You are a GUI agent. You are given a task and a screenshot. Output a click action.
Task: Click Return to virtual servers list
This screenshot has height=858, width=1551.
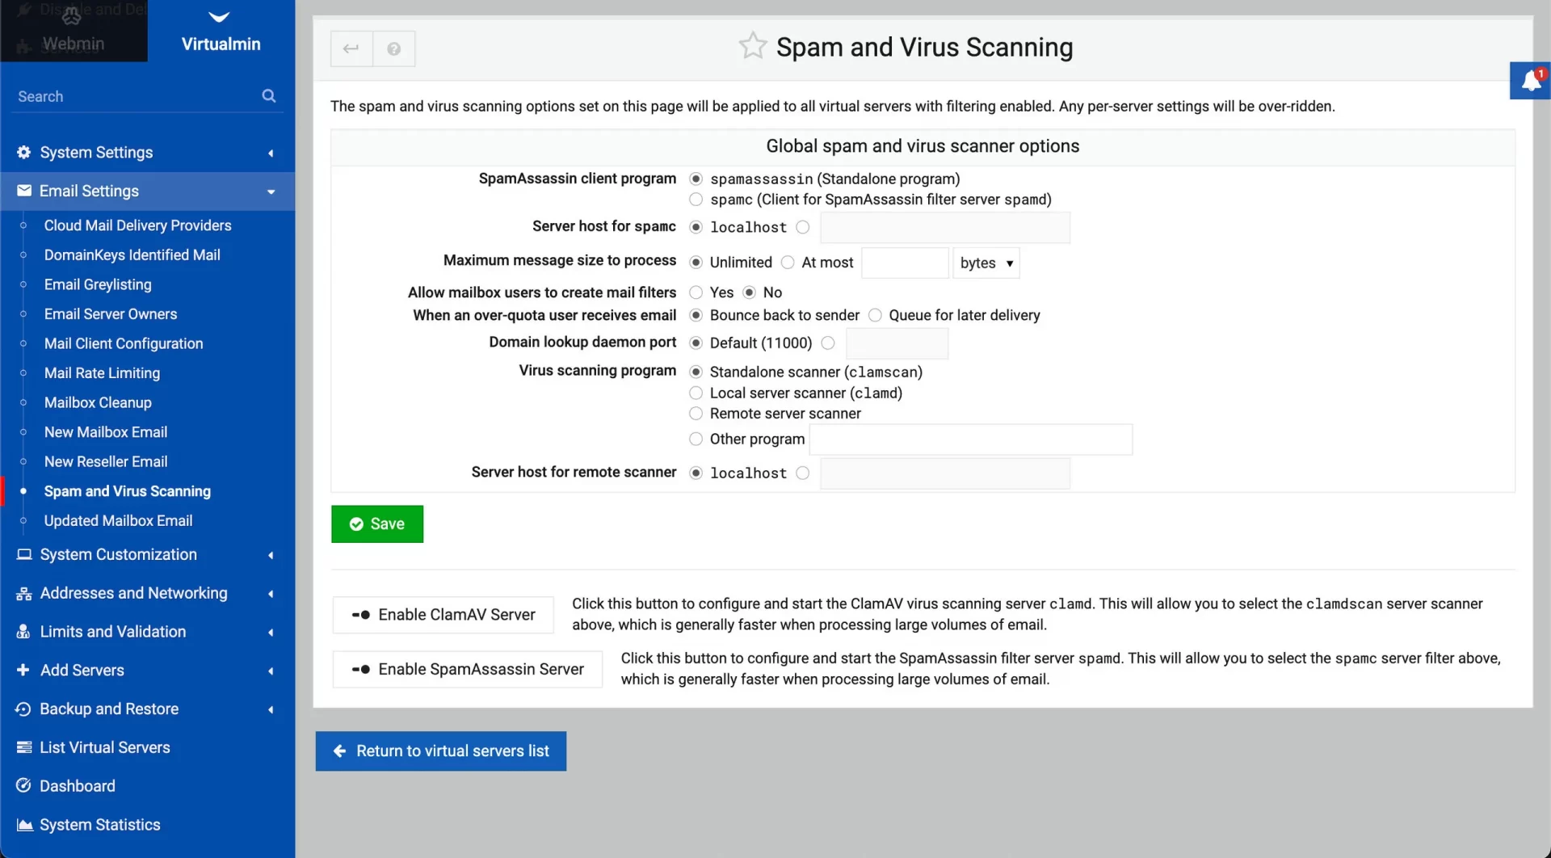441,751
